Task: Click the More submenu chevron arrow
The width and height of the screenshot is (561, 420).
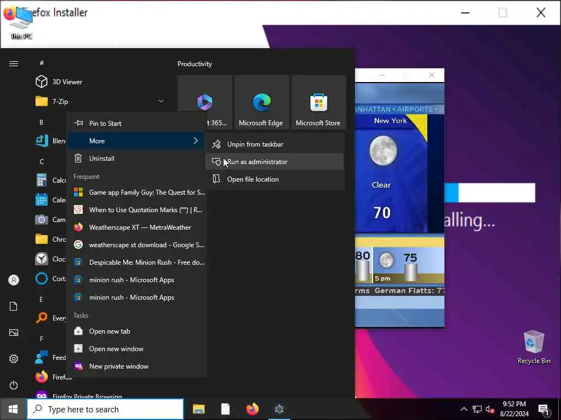Action: click(196, 141)
